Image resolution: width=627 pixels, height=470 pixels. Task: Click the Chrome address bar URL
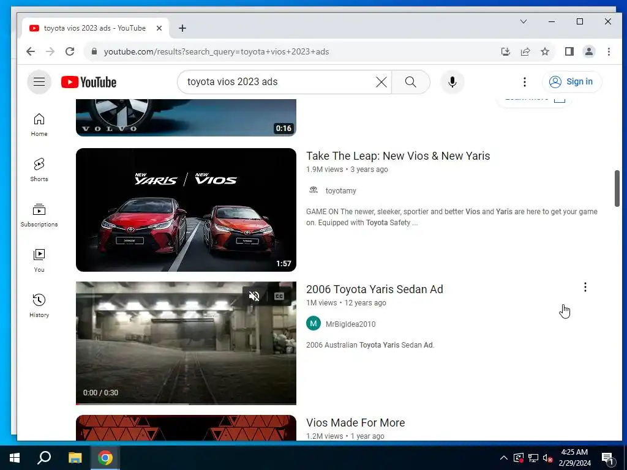(x=216, y=51)
